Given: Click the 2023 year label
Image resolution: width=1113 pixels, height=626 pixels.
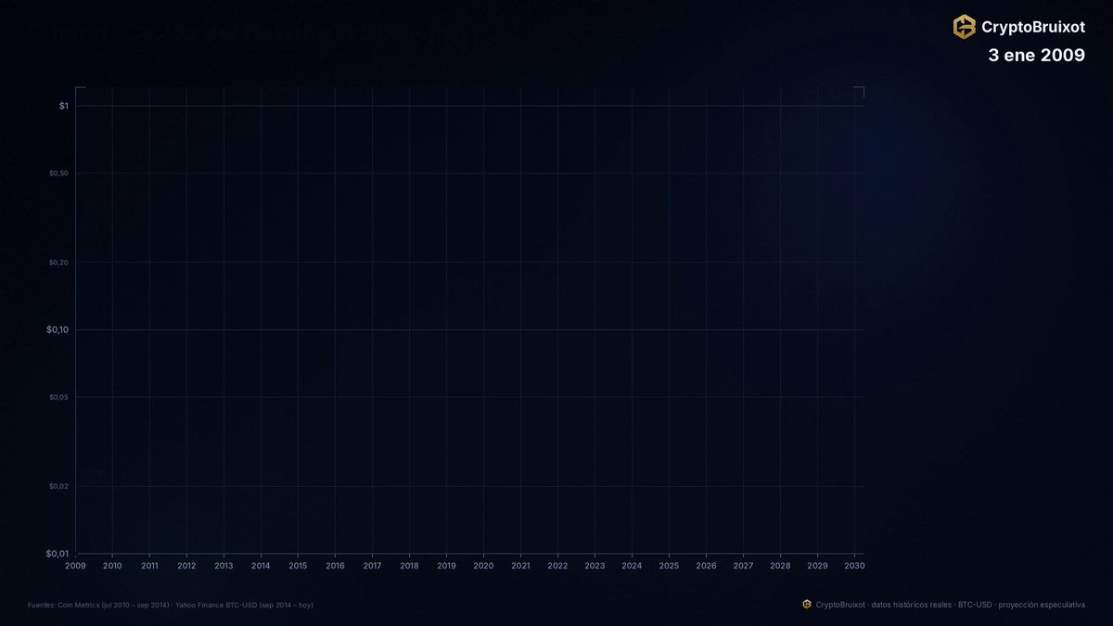Looking at the screenshot, I should [595, 566].
